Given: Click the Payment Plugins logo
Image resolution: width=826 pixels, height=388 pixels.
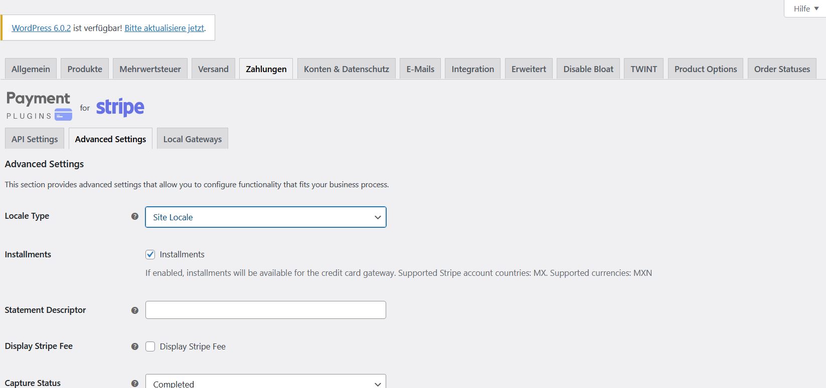Looking at the screenshot, I should click(x=39, y=106).
